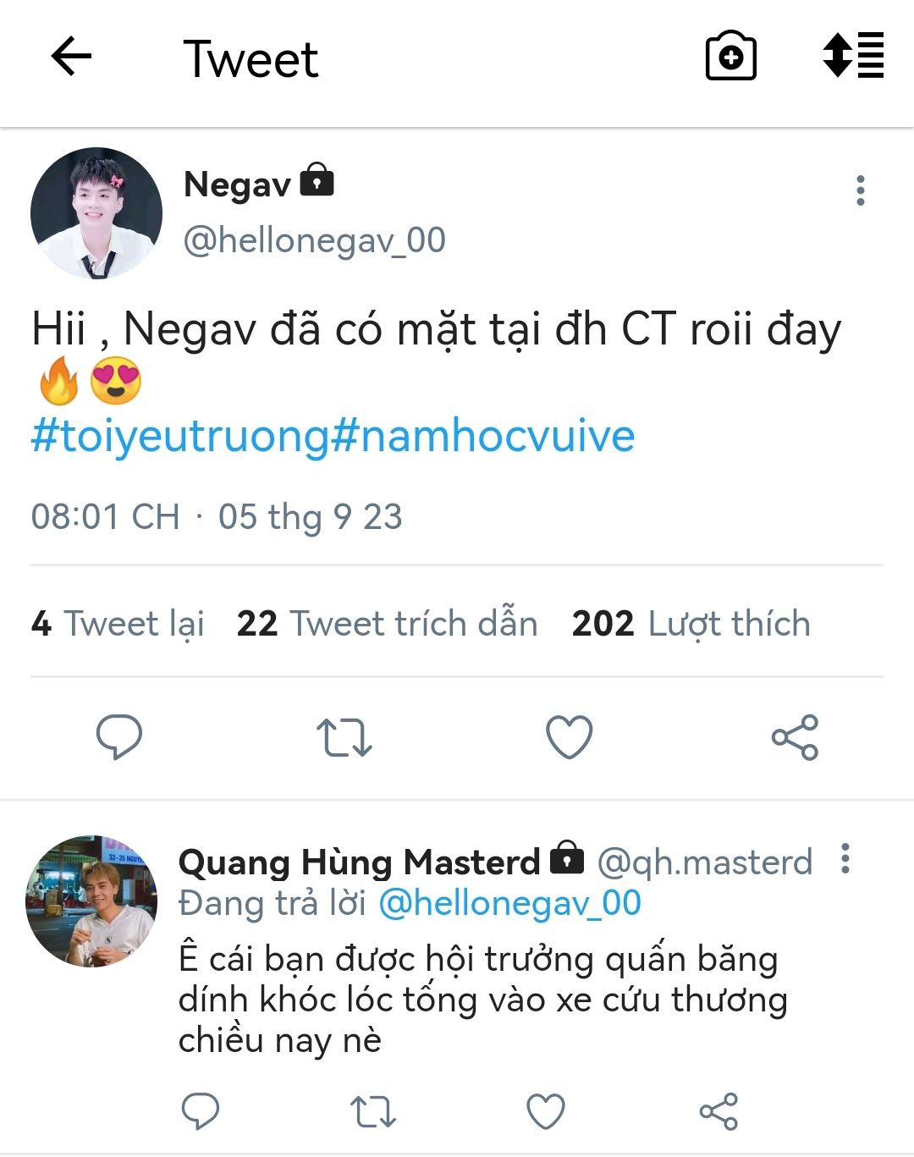Share Negav's tweet
Image resolution: width=914 pixels, height=1157 pixels.
coord(795,736)
